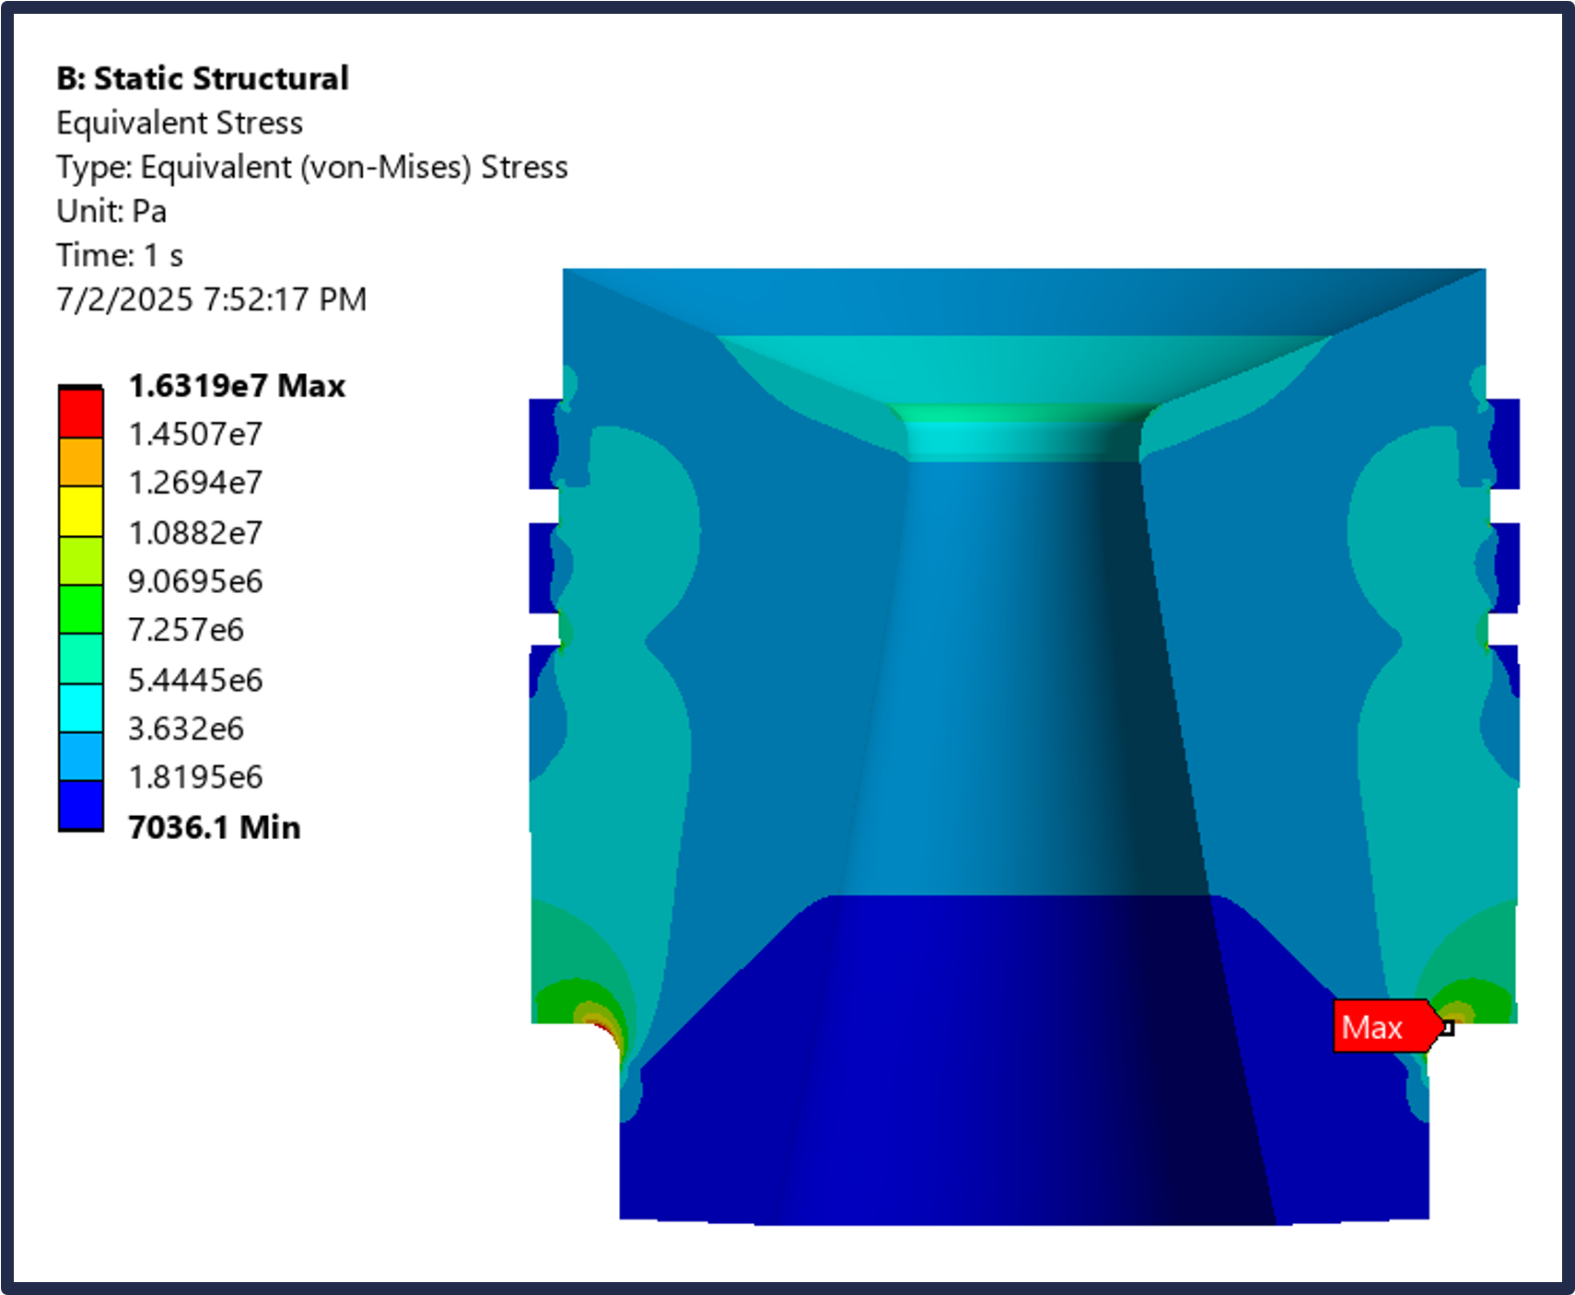This screenshot has width=1575, height=1295.
Task: Click the 1.2694e7 legend value
Action: [x=195, y=483]
